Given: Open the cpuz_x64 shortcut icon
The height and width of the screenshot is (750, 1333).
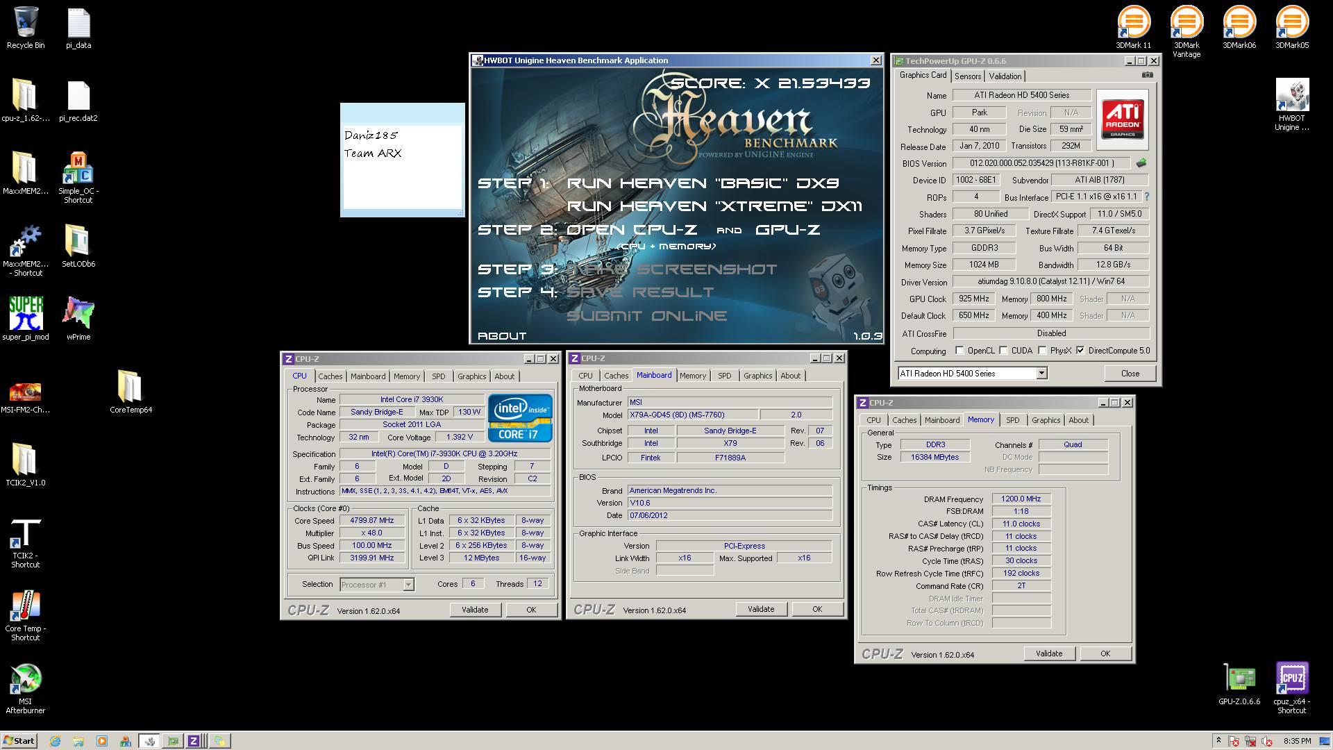Looking at the screenshot, I should click(1292, 688).
